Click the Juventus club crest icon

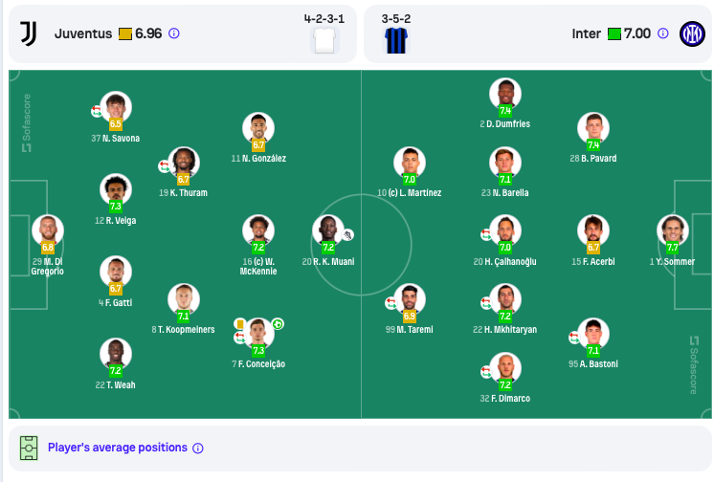click(x=28, y=33)
